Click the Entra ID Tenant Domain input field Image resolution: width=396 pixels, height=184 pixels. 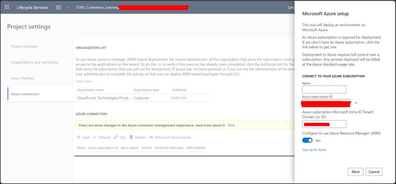coord(324,124)
